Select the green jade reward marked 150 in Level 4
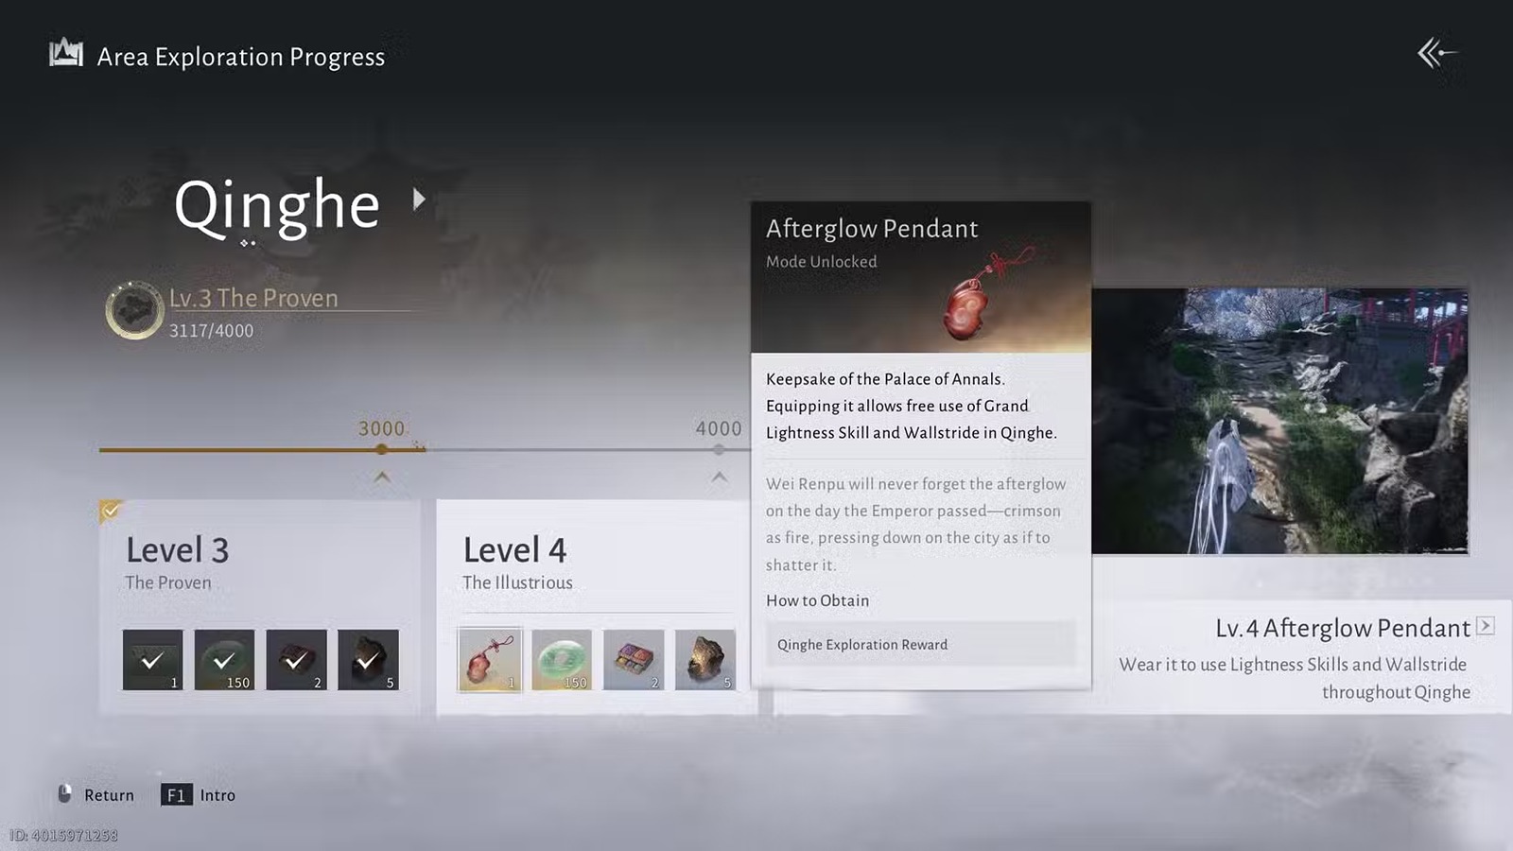Viewport: 1513px width, 851px height. click(x=562, y=659)
